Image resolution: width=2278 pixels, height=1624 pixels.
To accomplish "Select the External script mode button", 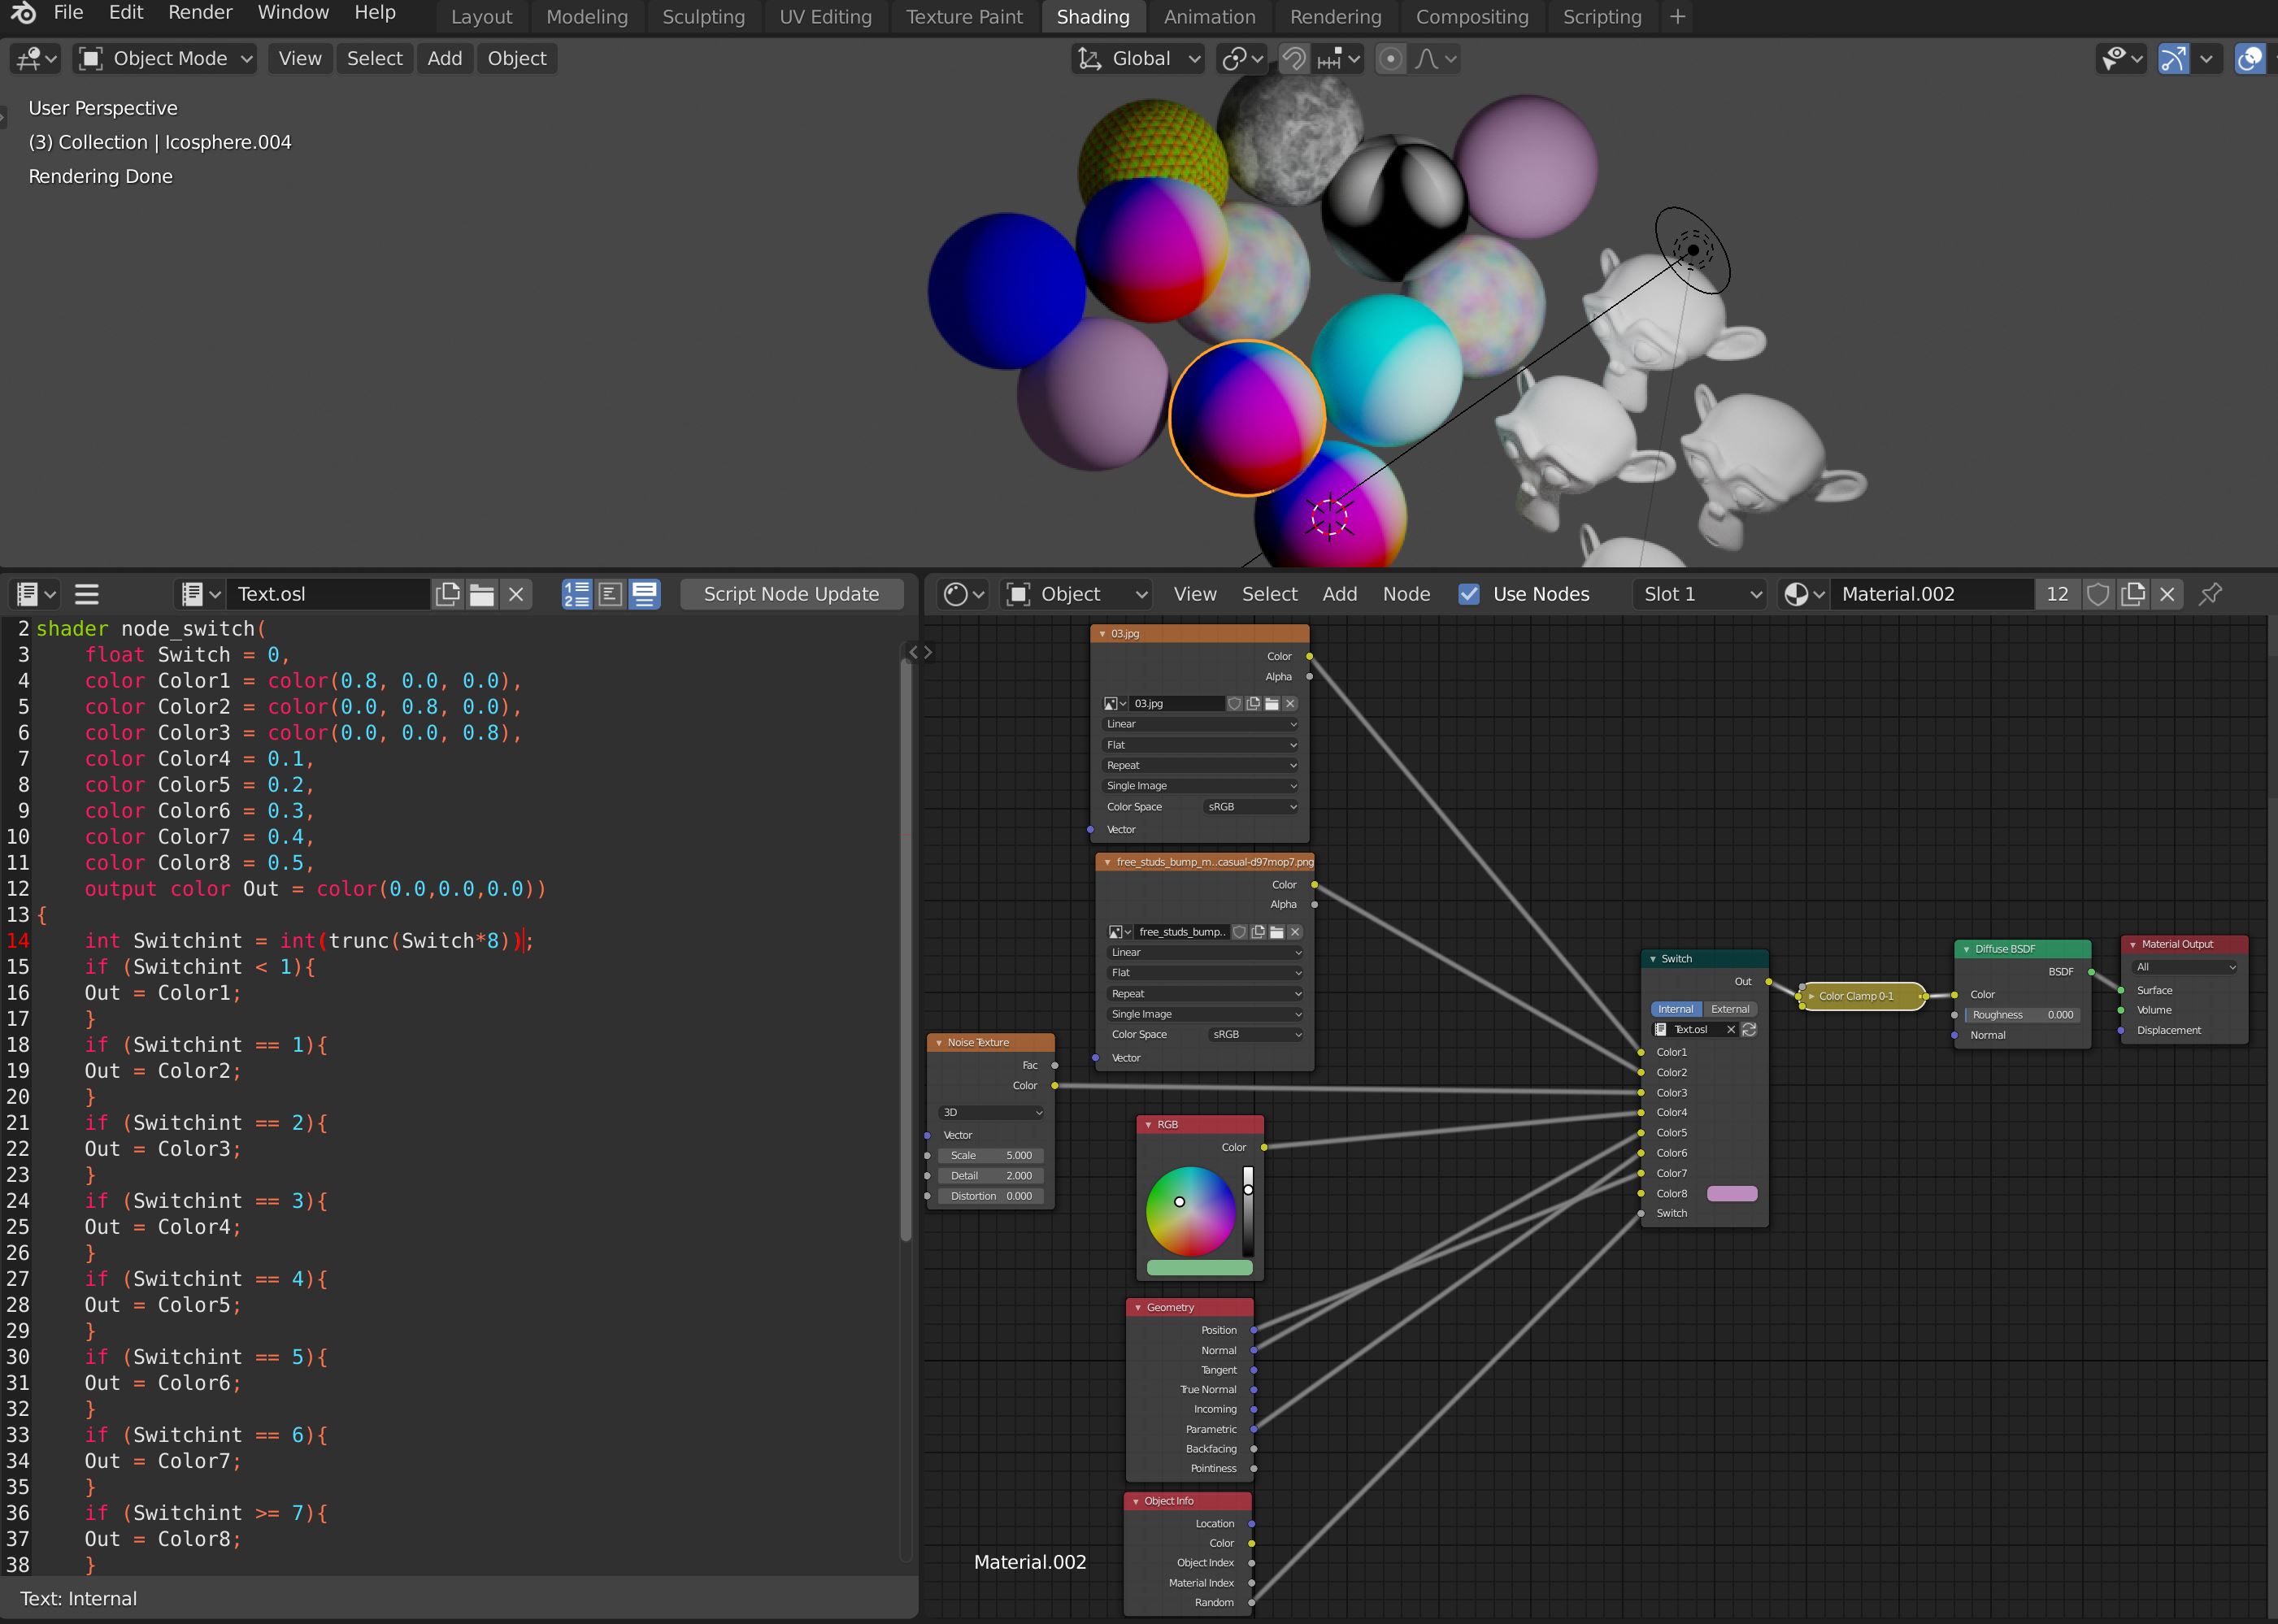I will (1730, 1009).
